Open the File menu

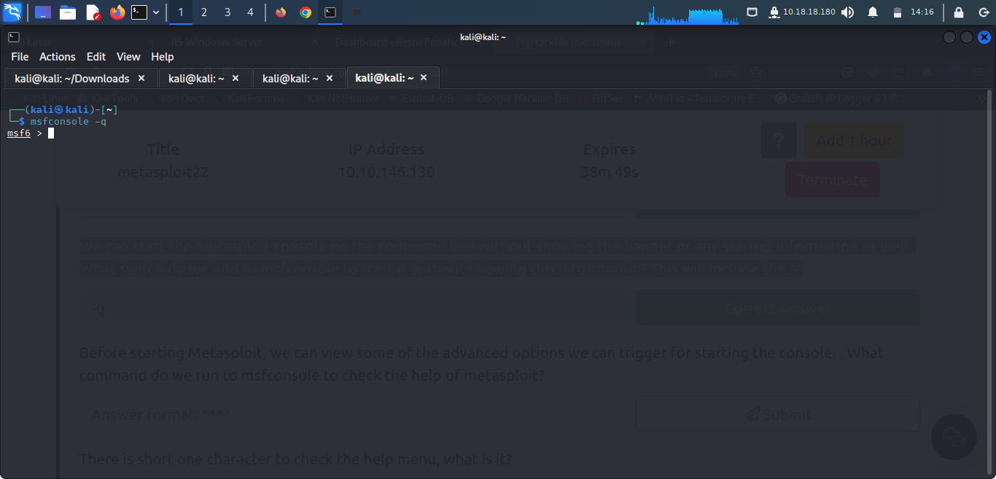click(x=20, y=57)
